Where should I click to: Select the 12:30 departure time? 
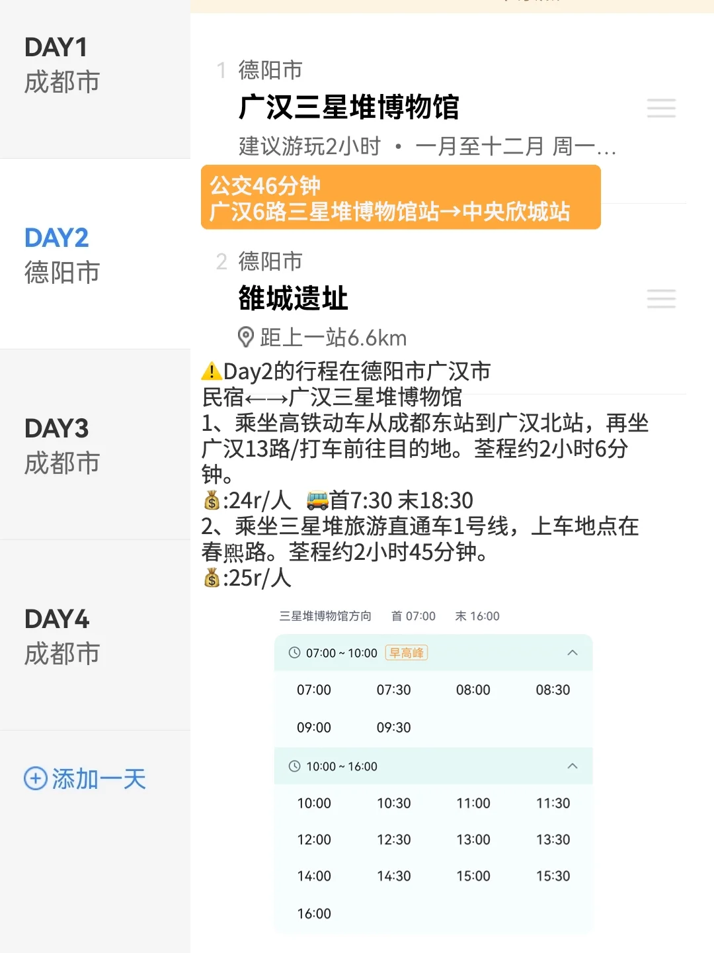[394, 840]
